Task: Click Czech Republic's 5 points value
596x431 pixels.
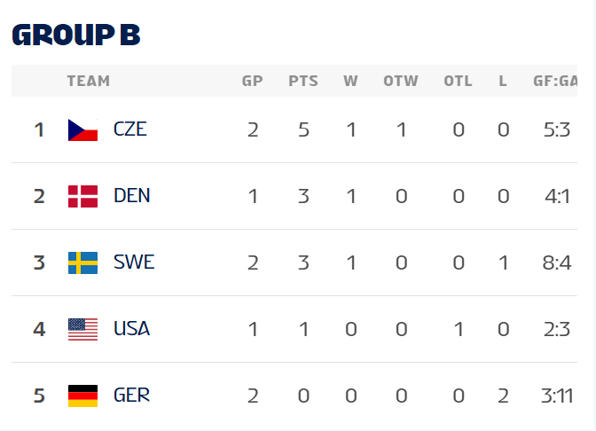Action: point(303,129)
